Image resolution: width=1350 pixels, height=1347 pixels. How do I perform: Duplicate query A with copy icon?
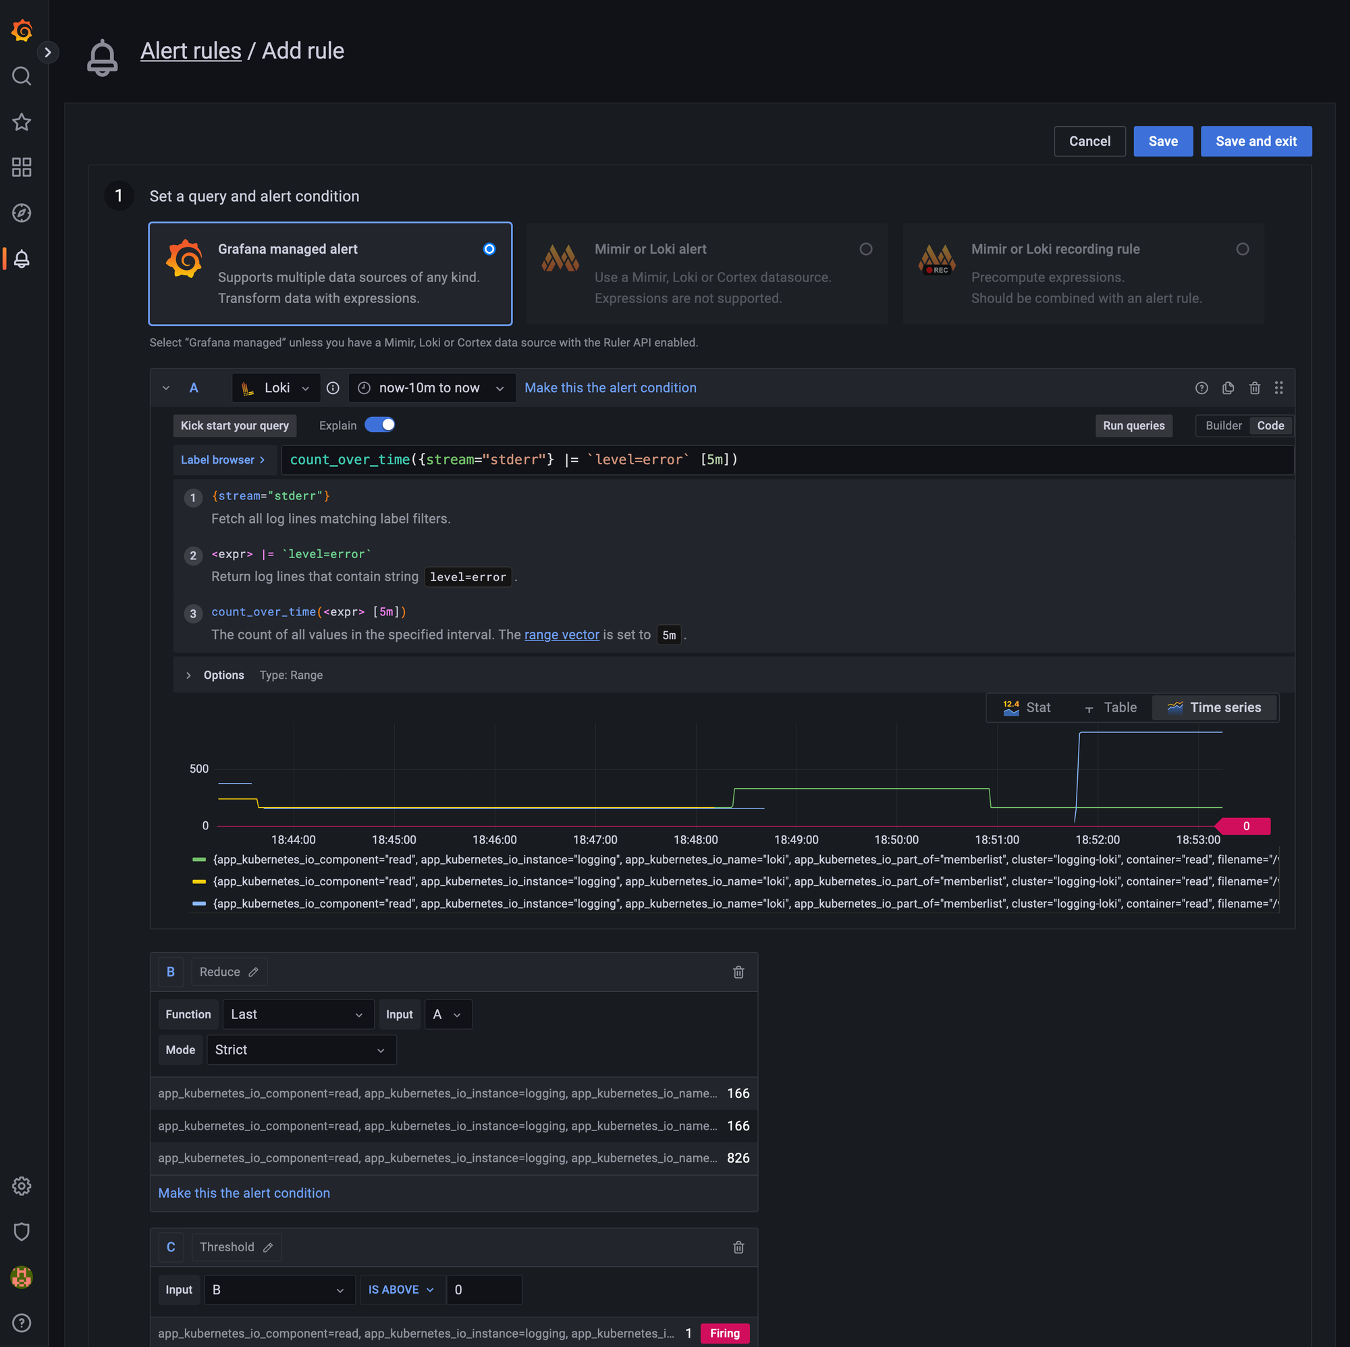click(1228, 388)
